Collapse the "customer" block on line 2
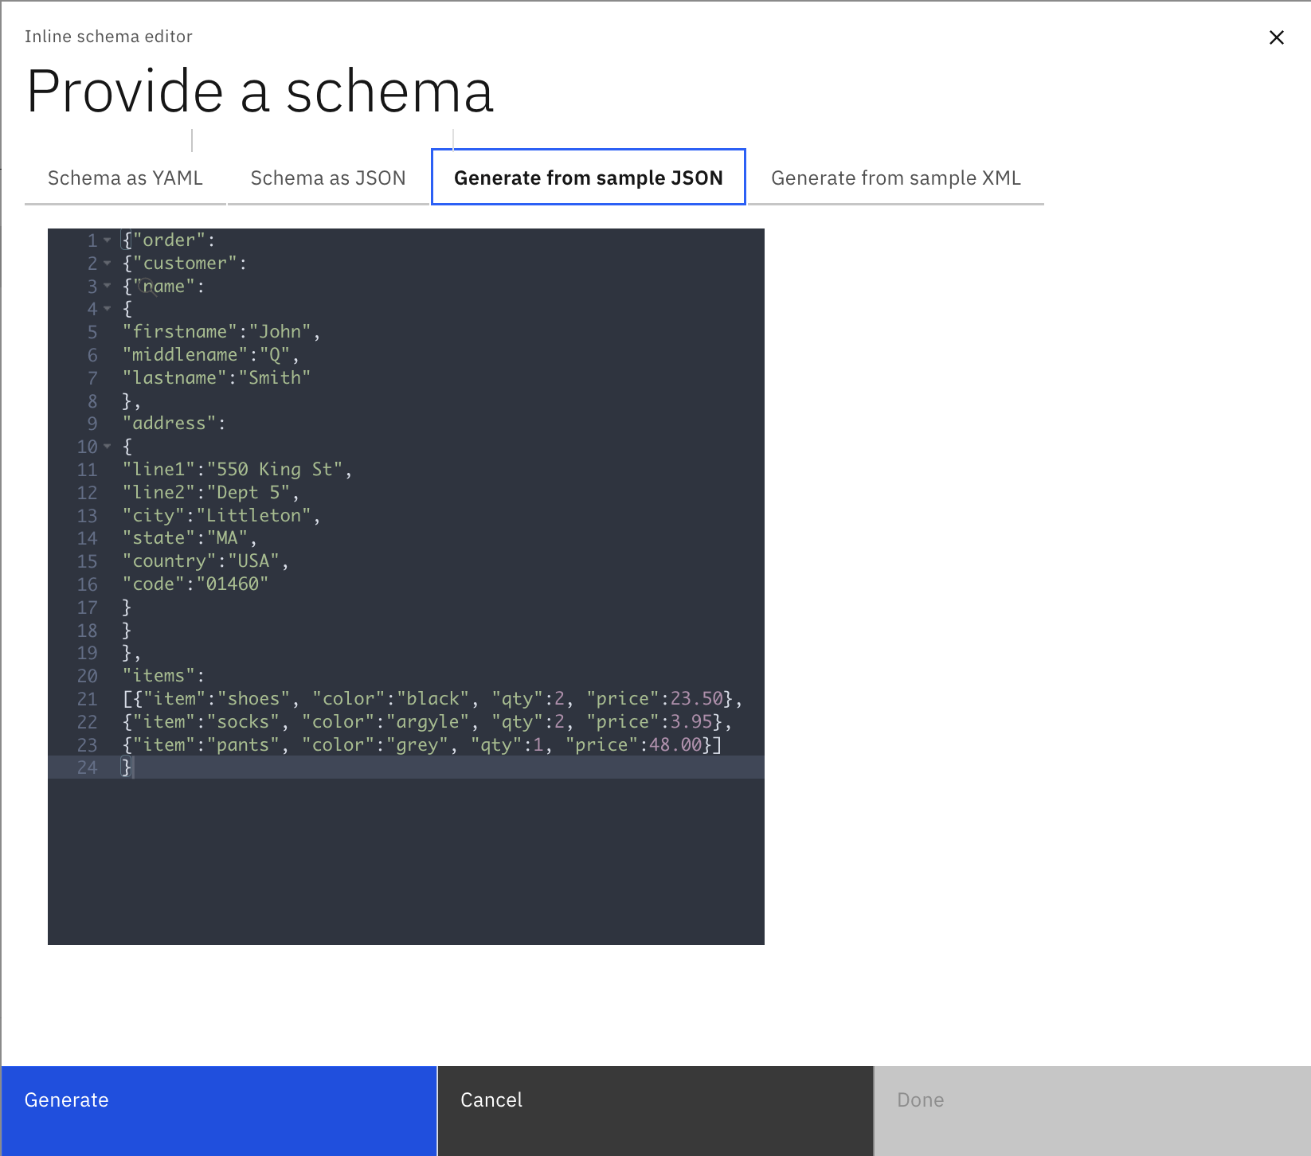This screenshot has width=1311, height=1156. click(108, 264)
